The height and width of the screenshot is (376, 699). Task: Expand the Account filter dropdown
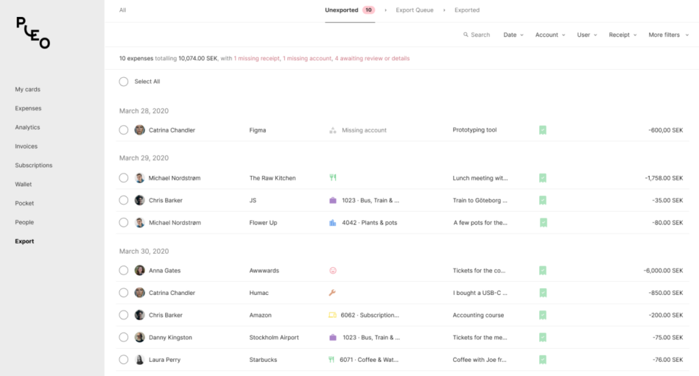tap(550, 35)
